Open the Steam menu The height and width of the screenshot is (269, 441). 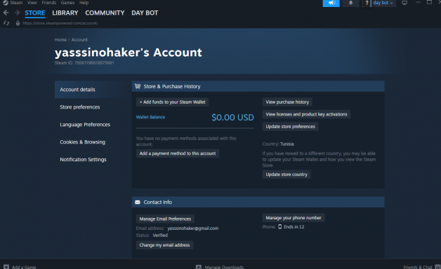16,3
